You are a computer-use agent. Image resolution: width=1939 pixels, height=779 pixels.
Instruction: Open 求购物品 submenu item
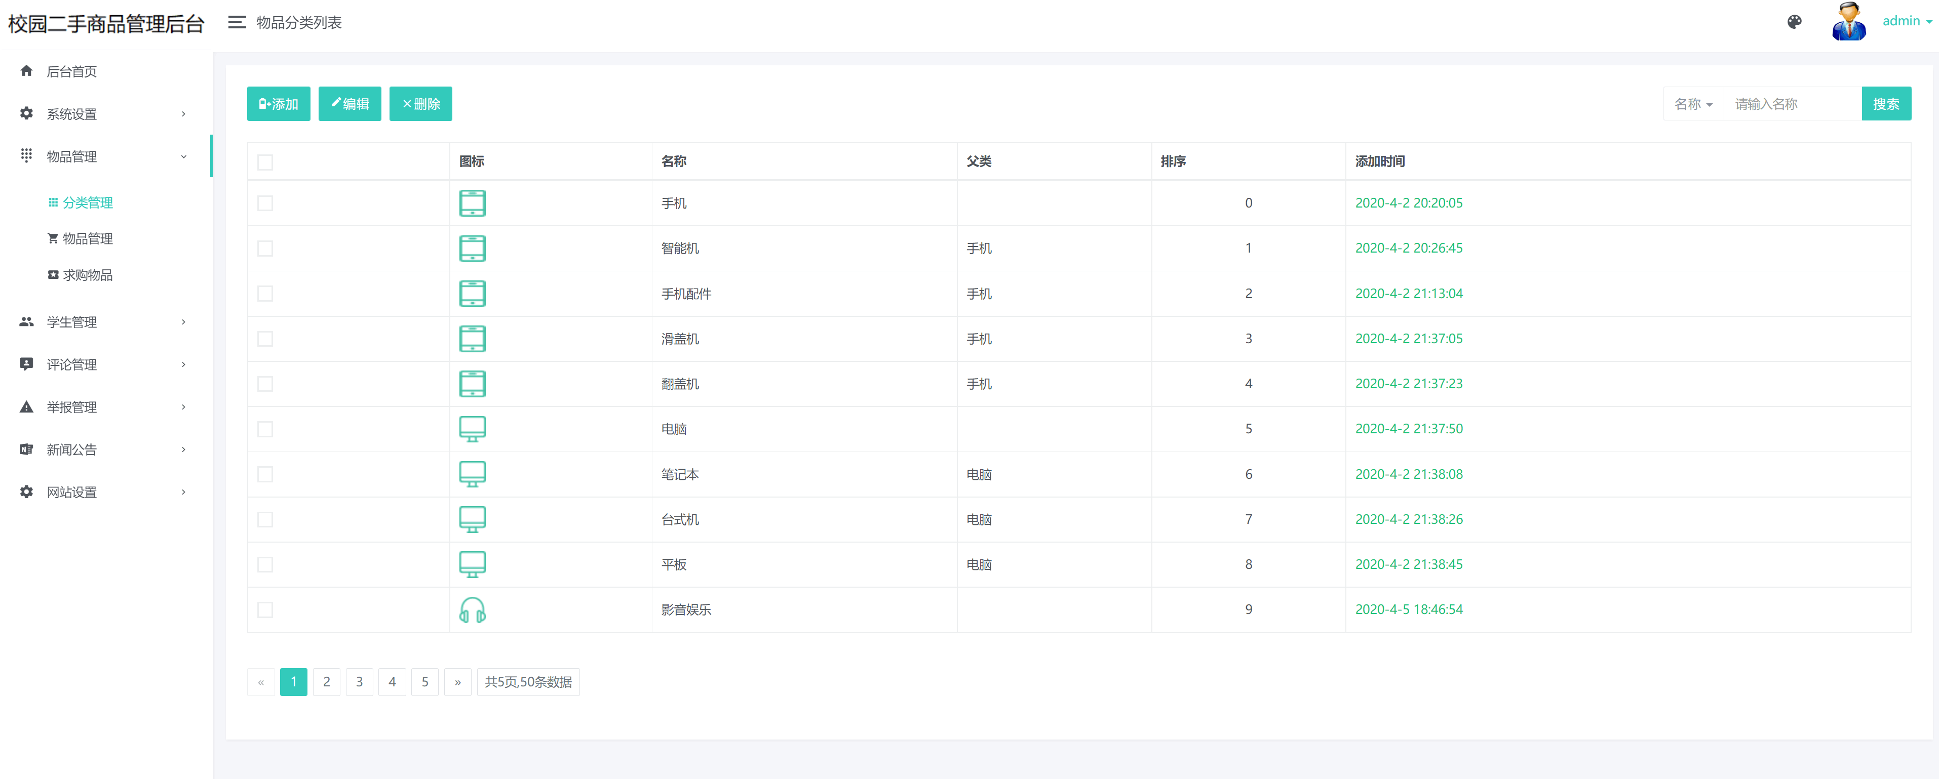87,274
